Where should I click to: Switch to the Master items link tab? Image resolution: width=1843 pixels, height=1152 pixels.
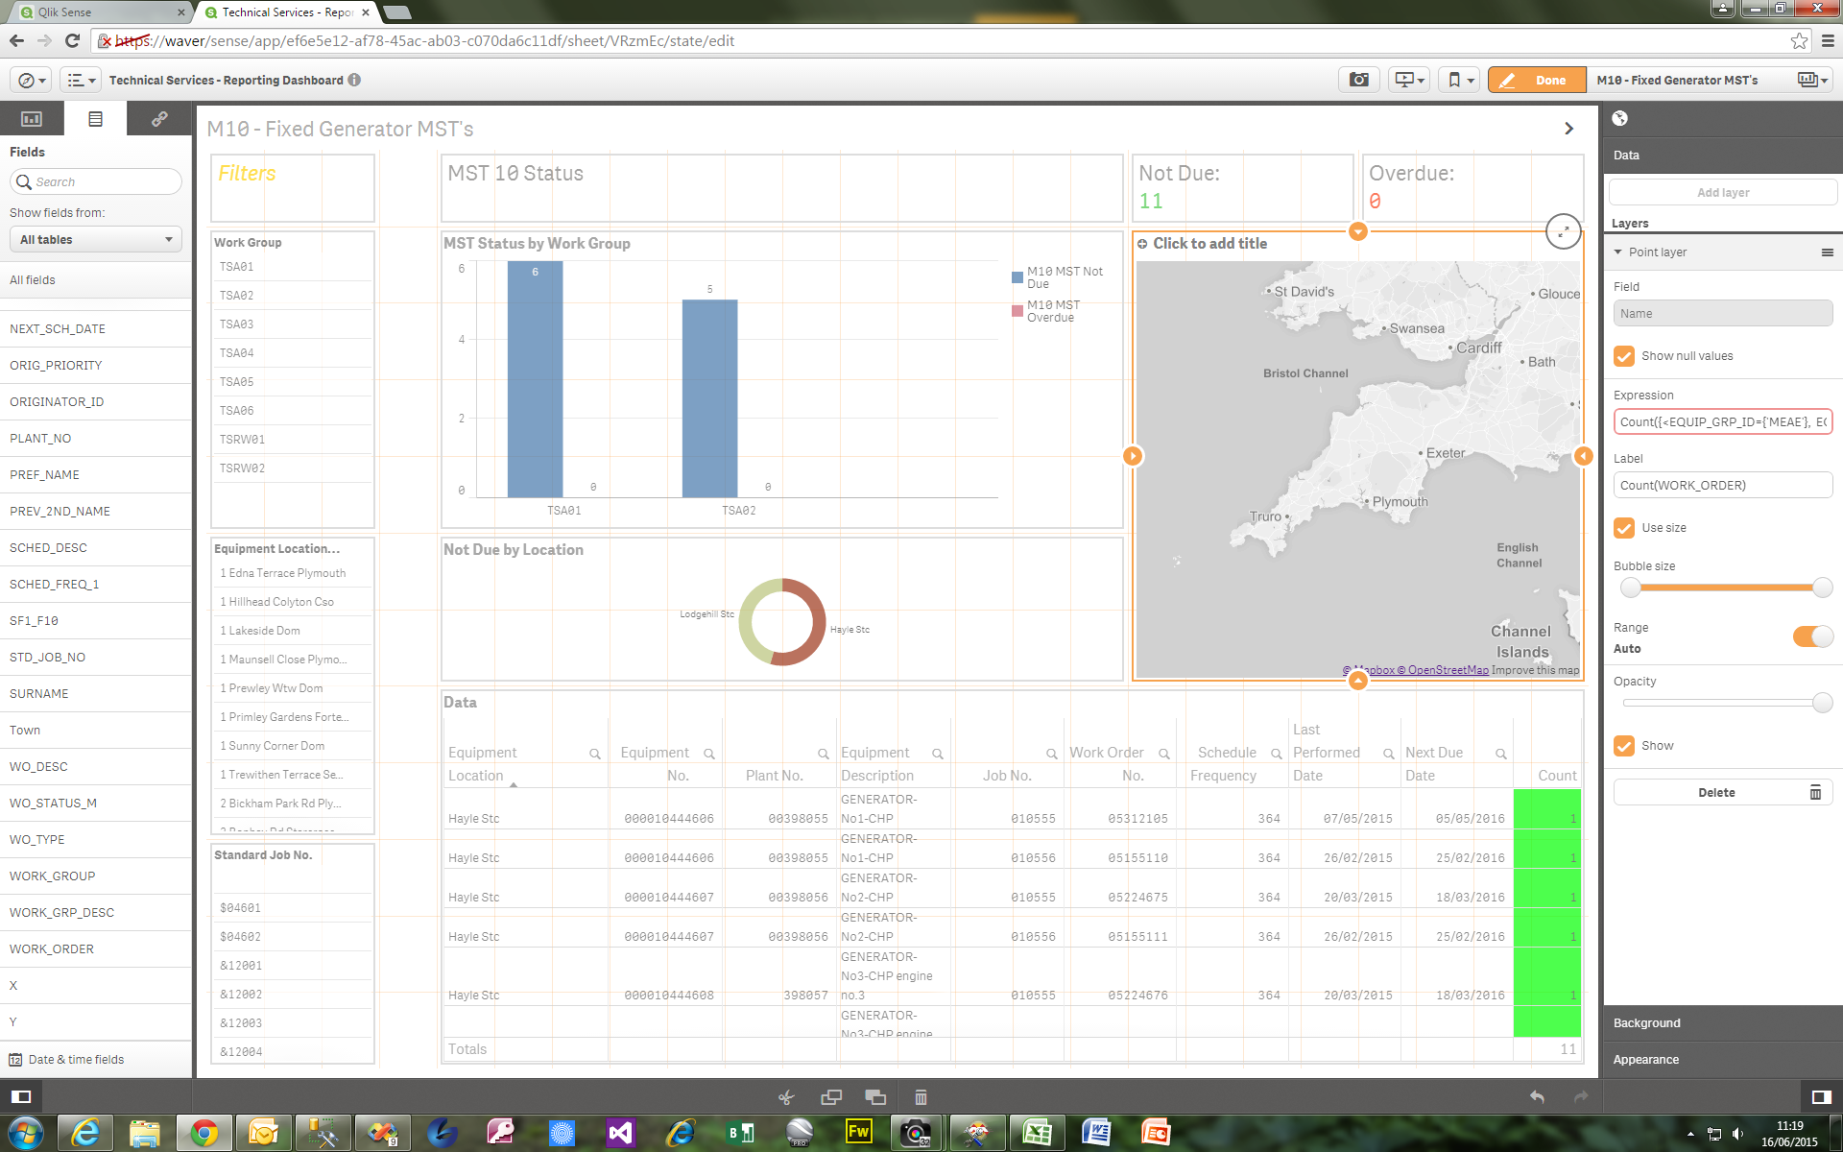click(x=159, y=119)
